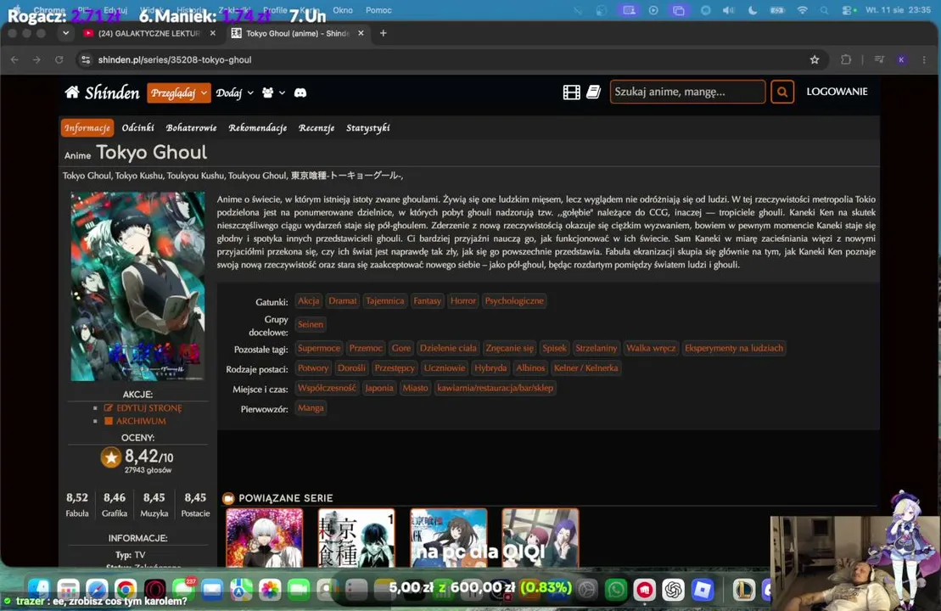
Task: Open first related series thumbnail with white-haired character
Action: (265, 538)
